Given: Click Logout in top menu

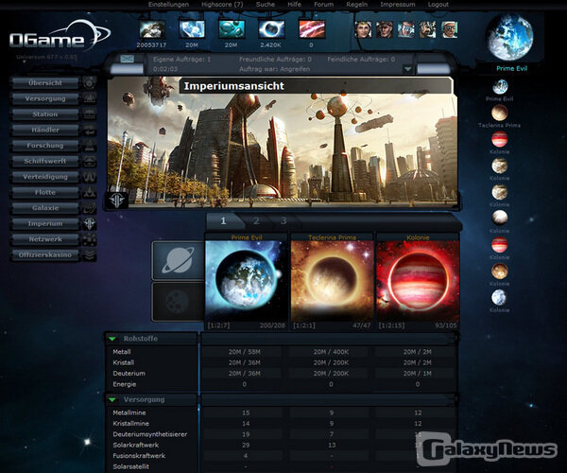Looking at the screenshot, I should (438, 5).
